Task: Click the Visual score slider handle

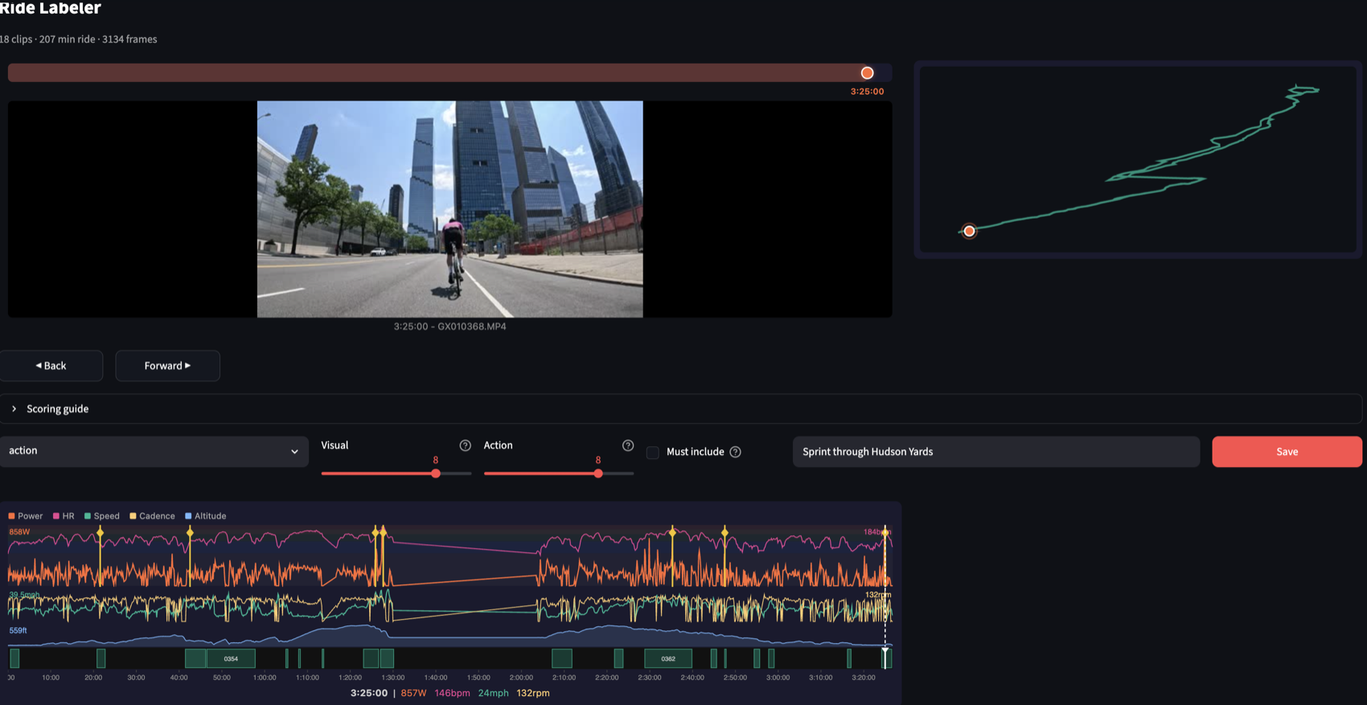Action: (436, 473)
